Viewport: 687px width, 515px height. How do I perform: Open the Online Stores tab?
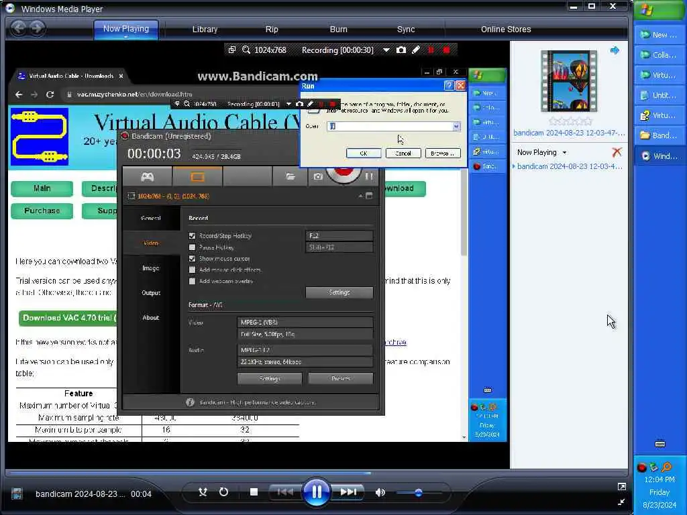(x=506, y=30)
